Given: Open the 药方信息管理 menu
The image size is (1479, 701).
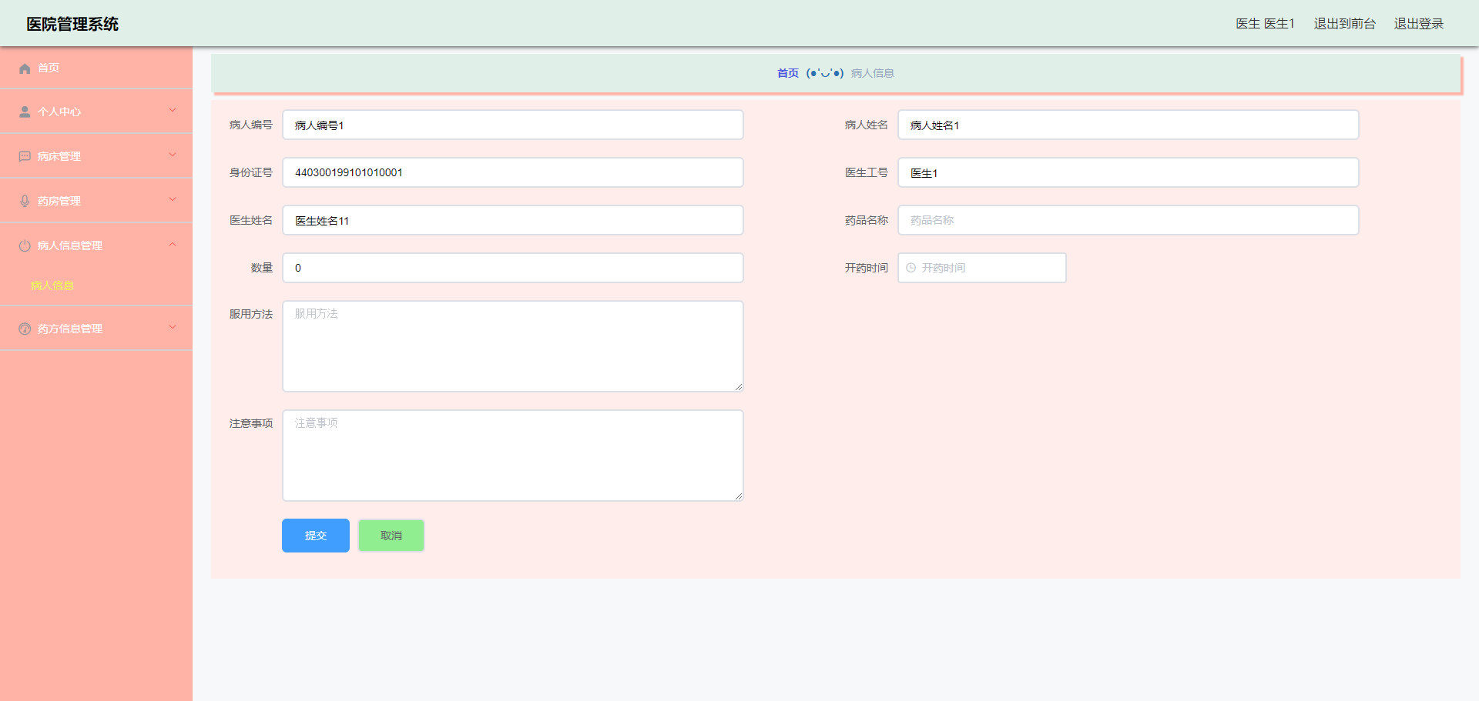Looking at the screenshot, I should point(69,329).
